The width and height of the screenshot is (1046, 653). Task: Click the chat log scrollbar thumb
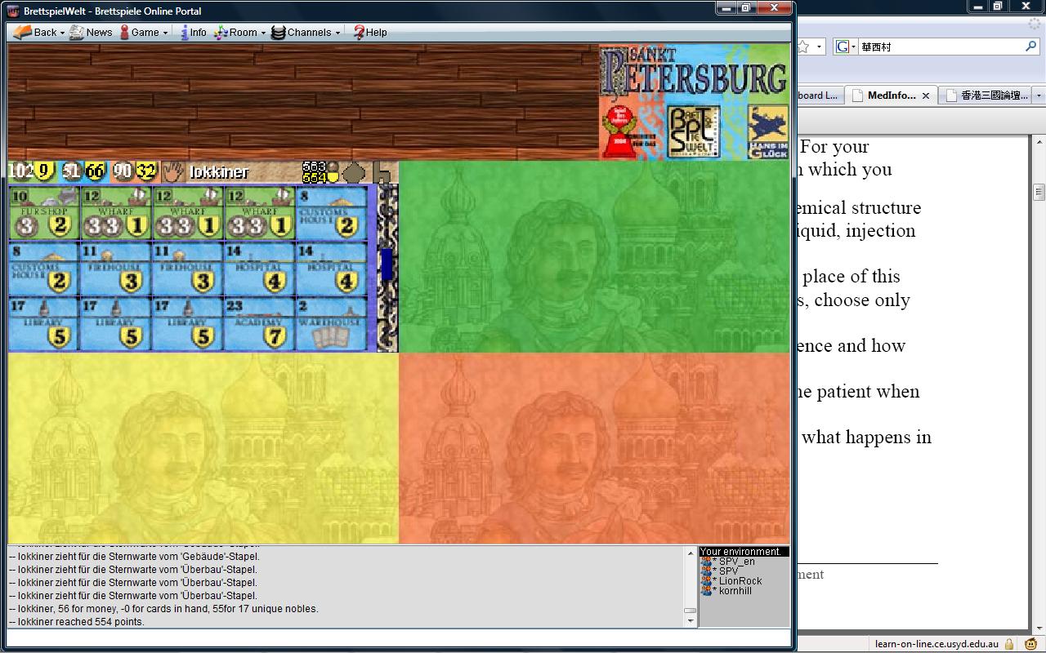pos(691,610)
